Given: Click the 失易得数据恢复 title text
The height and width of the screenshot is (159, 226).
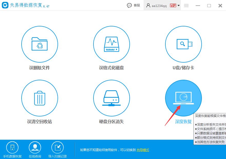Looking at the screenshot, I should [26, 5].
